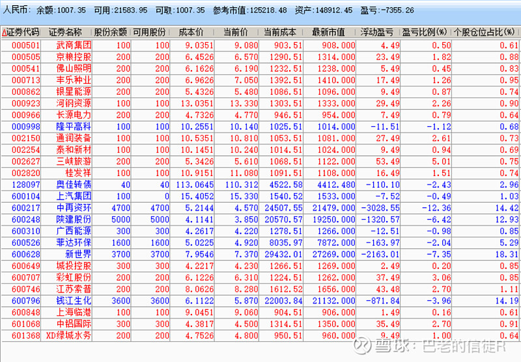Select stock code 600526
This screenshot has height=362, width=521.
click(x=26, y=242)
